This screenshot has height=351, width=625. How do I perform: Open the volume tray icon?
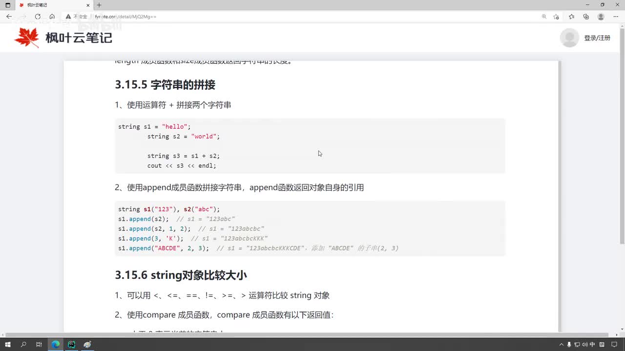[x=584, y=345]
